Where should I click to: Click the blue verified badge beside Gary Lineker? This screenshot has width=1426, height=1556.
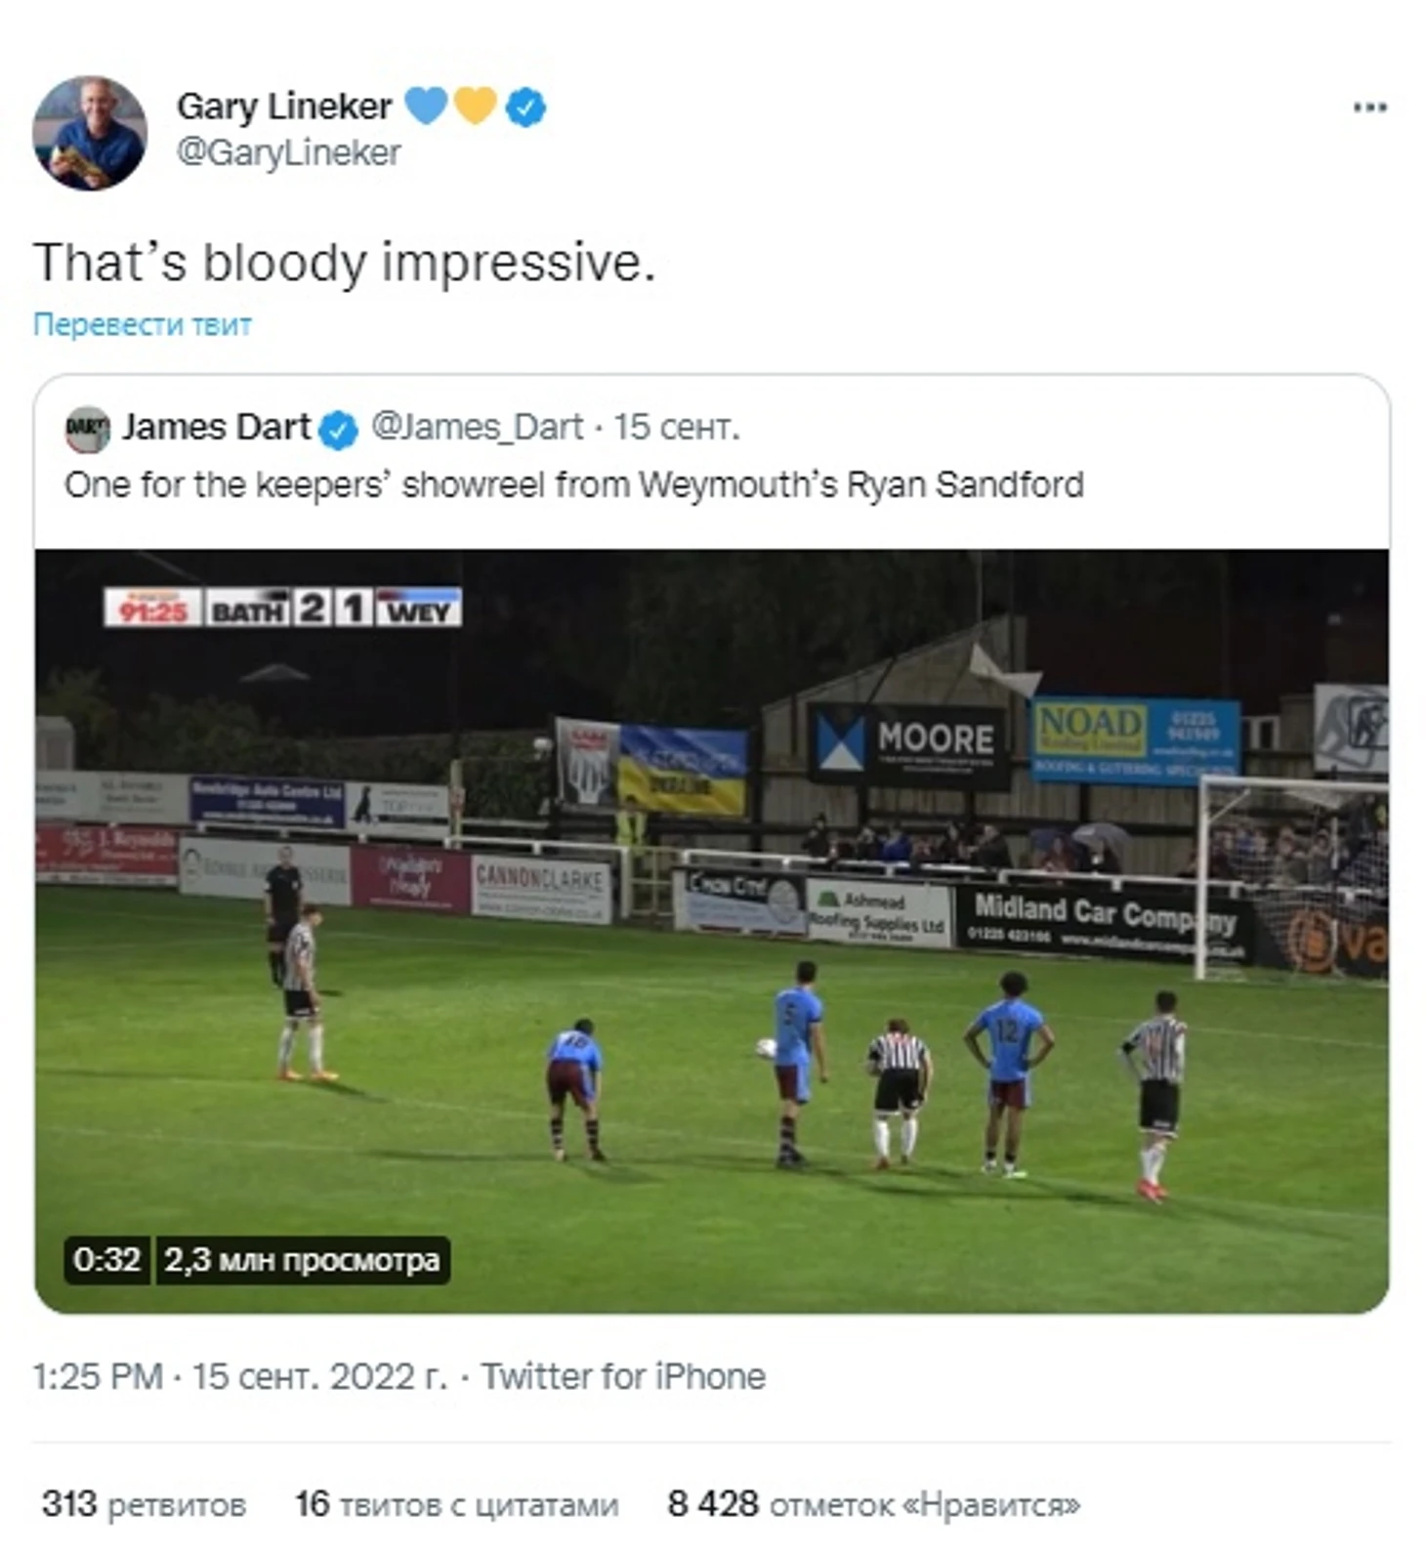click(526, 107)
